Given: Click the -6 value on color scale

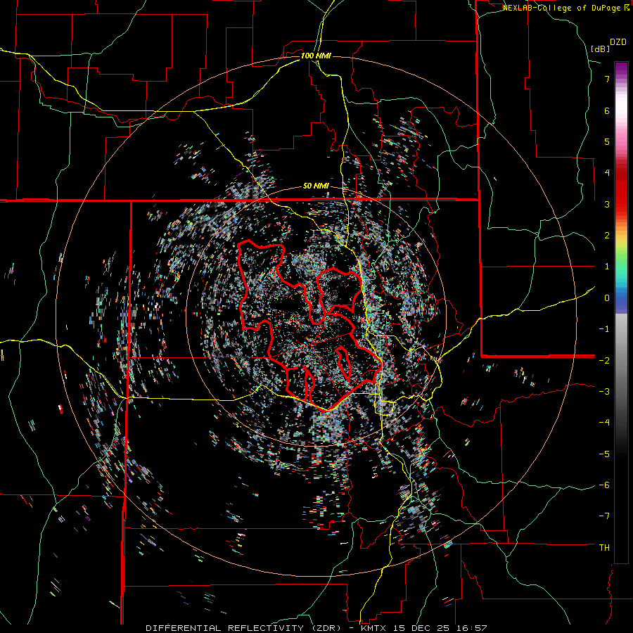Looking at the screenshot, I should point(604,485).
